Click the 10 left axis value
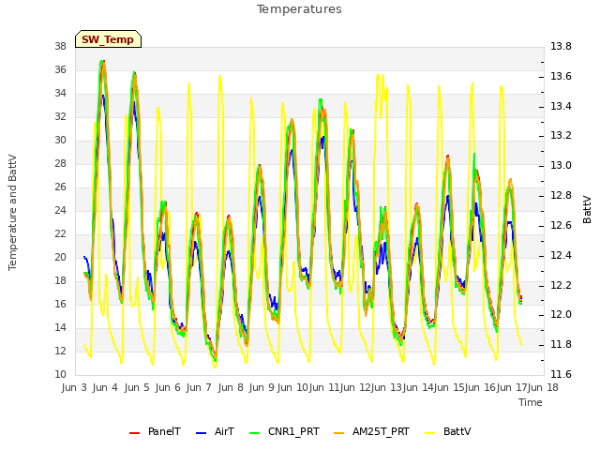Viewport: 600px width, 450px height. 60,375
